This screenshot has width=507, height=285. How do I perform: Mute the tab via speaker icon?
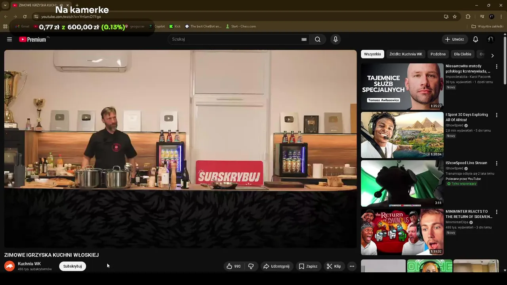click(x=61, y=5)
